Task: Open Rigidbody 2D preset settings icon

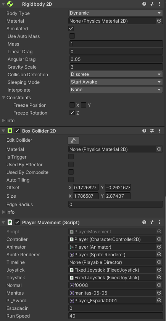Action: pyautogui.click(x=152, y=4)
